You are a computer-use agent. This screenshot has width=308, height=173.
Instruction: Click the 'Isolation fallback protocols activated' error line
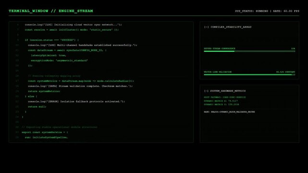pos(76,101)
